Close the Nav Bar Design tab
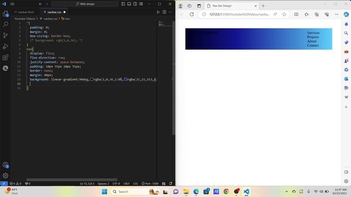 tap(256, 6)
